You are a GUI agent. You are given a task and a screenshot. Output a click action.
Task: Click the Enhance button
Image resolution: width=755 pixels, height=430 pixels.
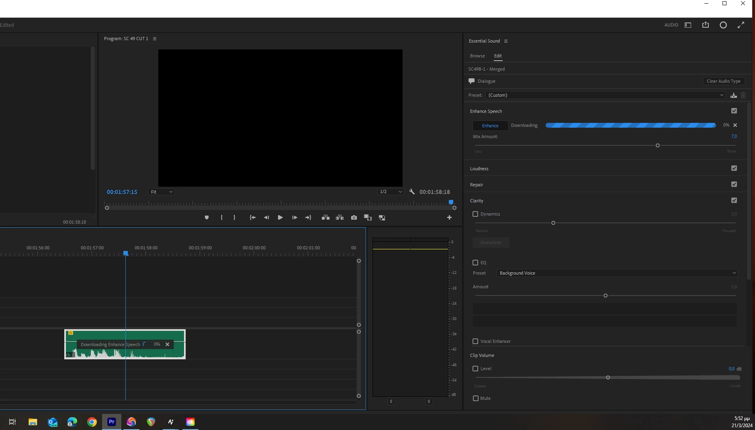click(x=490, y=126)
